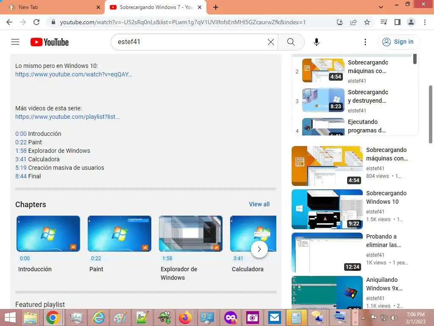Click the volume speaker tray icon

point(394,318)
